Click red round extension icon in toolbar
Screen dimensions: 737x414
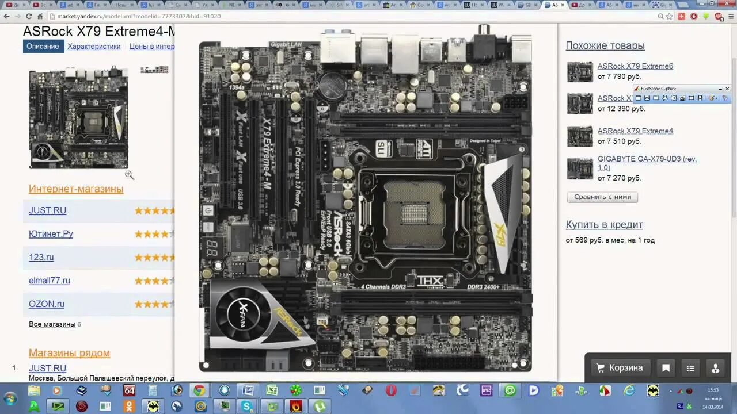click(x=694, y=16)
